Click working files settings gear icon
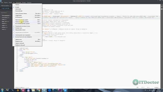The image size is (163, 92). (10, 6)
